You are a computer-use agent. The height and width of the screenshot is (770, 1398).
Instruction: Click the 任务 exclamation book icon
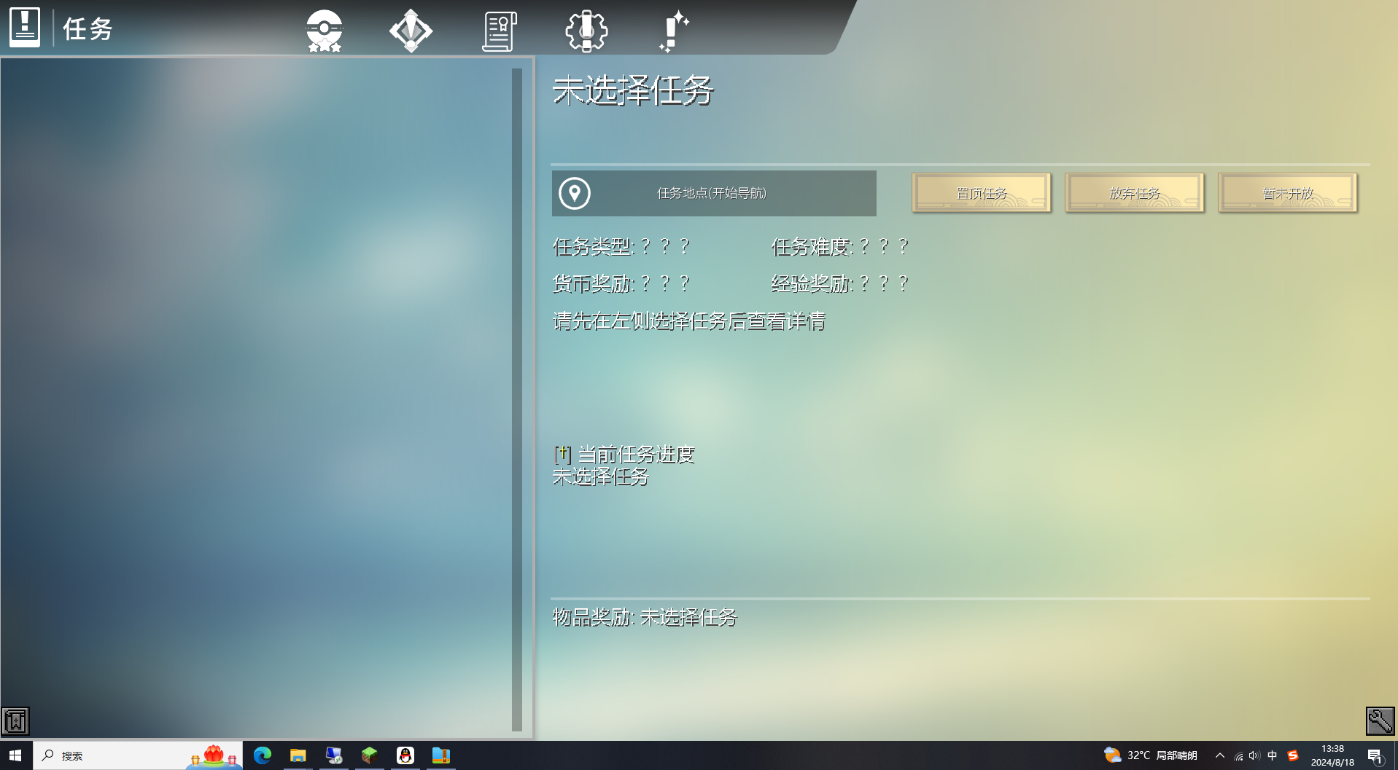[x=25, y=28]
